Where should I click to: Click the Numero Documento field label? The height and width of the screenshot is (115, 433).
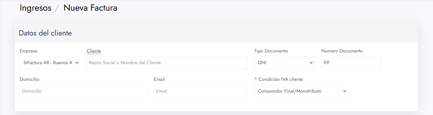tap(342, 51)
